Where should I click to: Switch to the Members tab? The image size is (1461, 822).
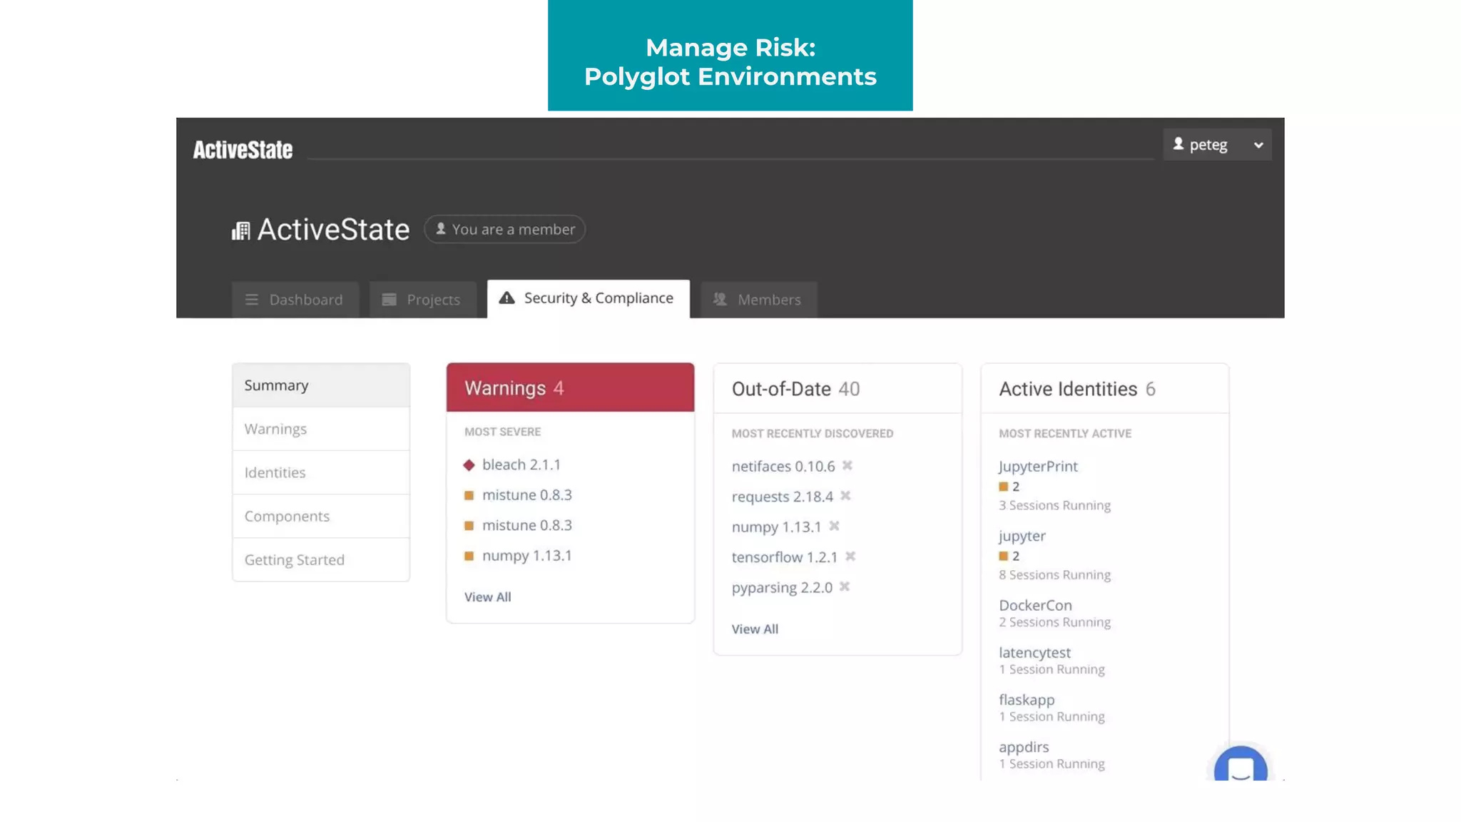(758, 300)
